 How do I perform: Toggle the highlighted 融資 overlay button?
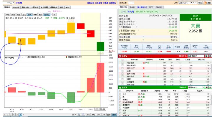click(x=29, y=15)
